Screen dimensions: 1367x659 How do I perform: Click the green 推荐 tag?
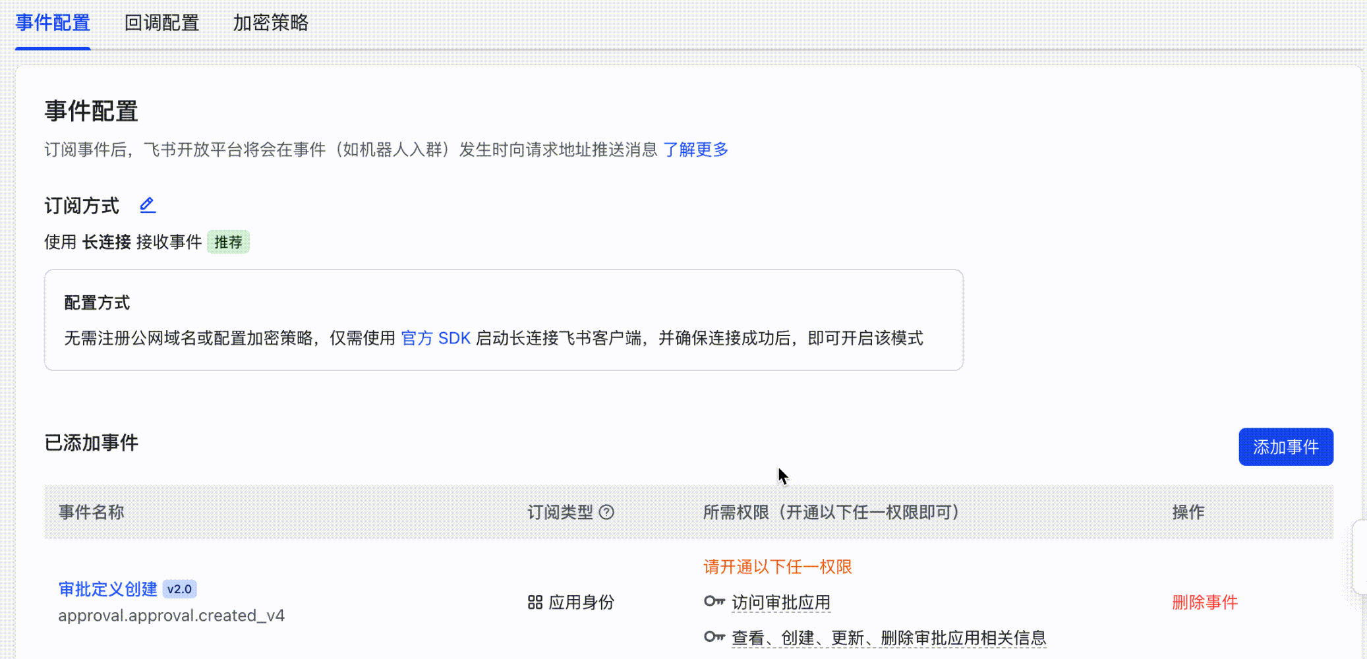click(x=228, y=242)
